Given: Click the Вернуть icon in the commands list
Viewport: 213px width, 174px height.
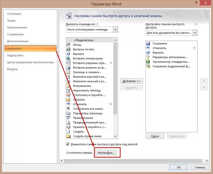Looking at the screenshot, I should click(68, 54).
